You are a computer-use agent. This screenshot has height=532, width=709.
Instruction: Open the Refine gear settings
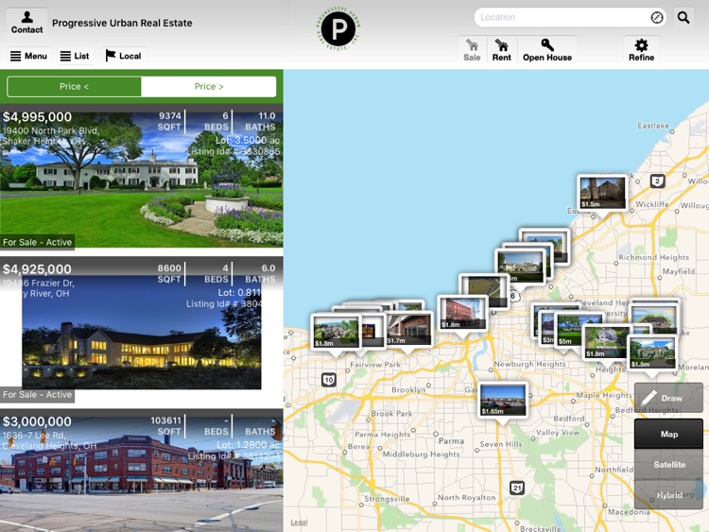(641, 50)
